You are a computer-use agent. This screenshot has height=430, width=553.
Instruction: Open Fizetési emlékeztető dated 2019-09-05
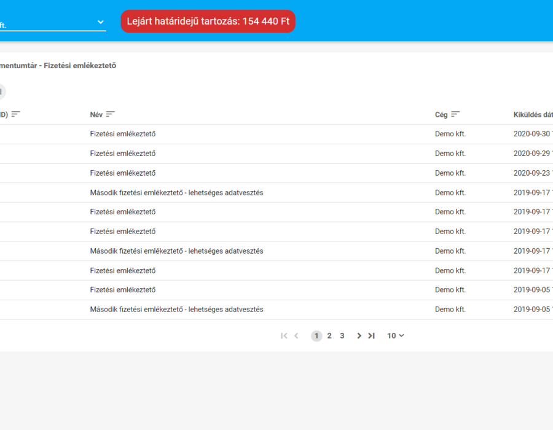123,290
